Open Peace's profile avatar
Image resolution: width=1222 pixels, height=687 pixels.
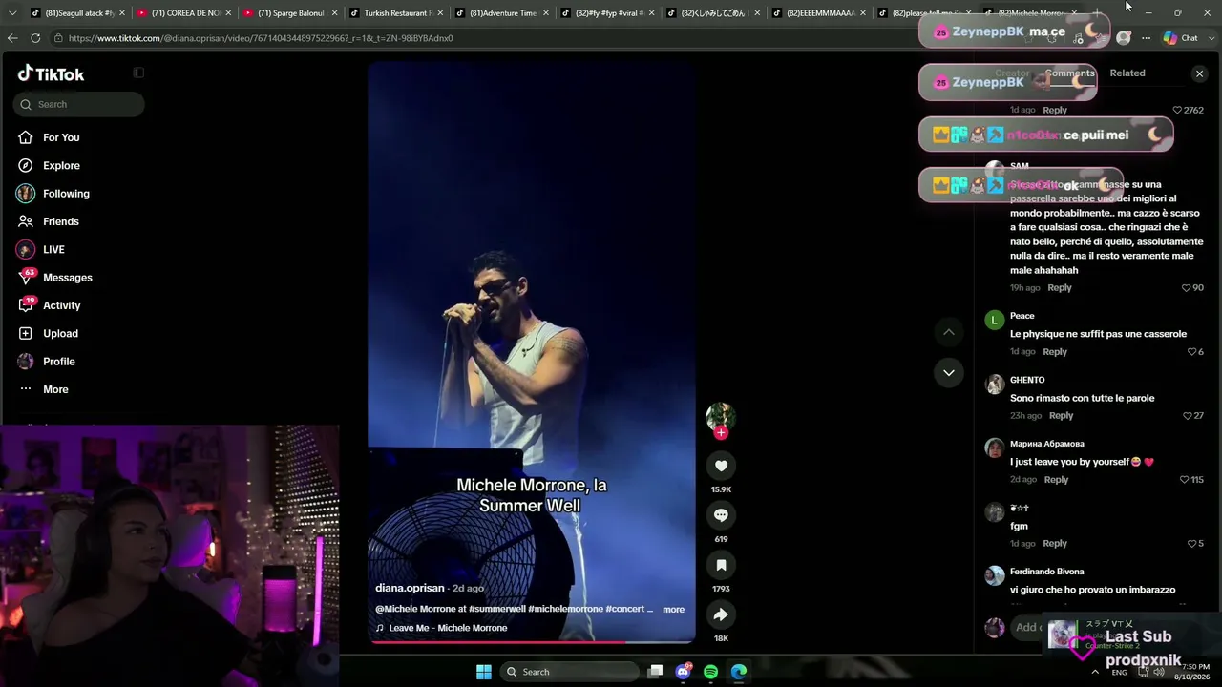(x=994, y=321)
